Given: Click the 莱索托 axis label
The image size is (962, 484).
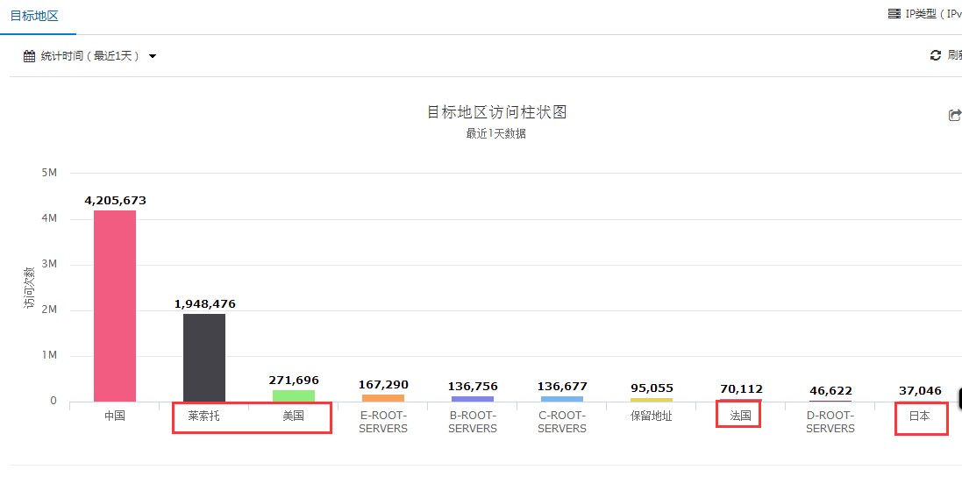Looking at the screenshot, I should tap(204, 416).
